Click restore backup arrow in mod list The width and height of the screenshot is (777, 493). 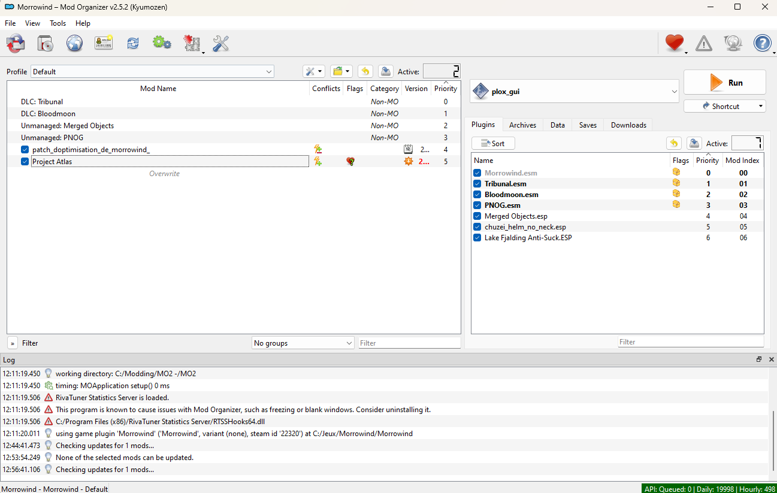365,71
